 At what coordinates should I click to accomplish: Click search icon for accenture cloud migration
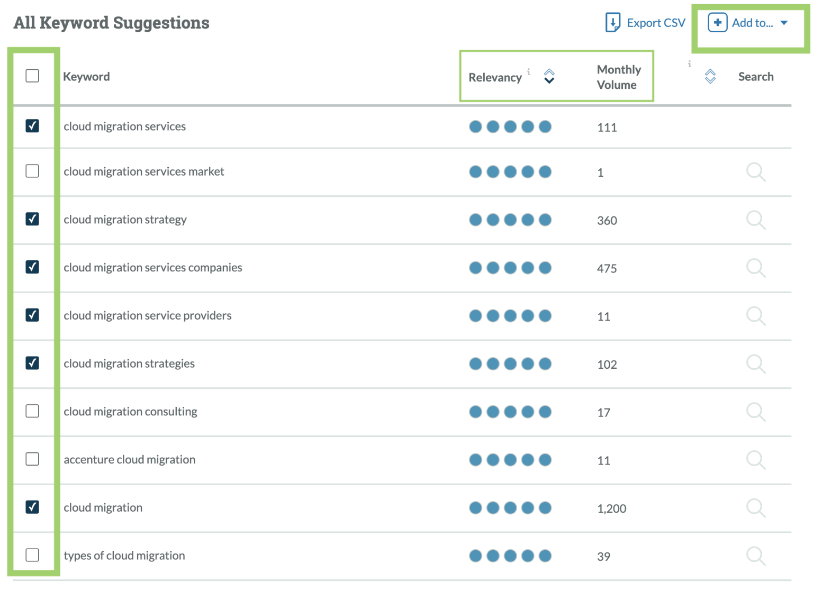(756, 460)
